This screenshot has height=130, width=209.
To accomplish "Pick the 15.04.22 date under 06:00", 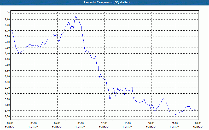I will (x=57, y=127).
